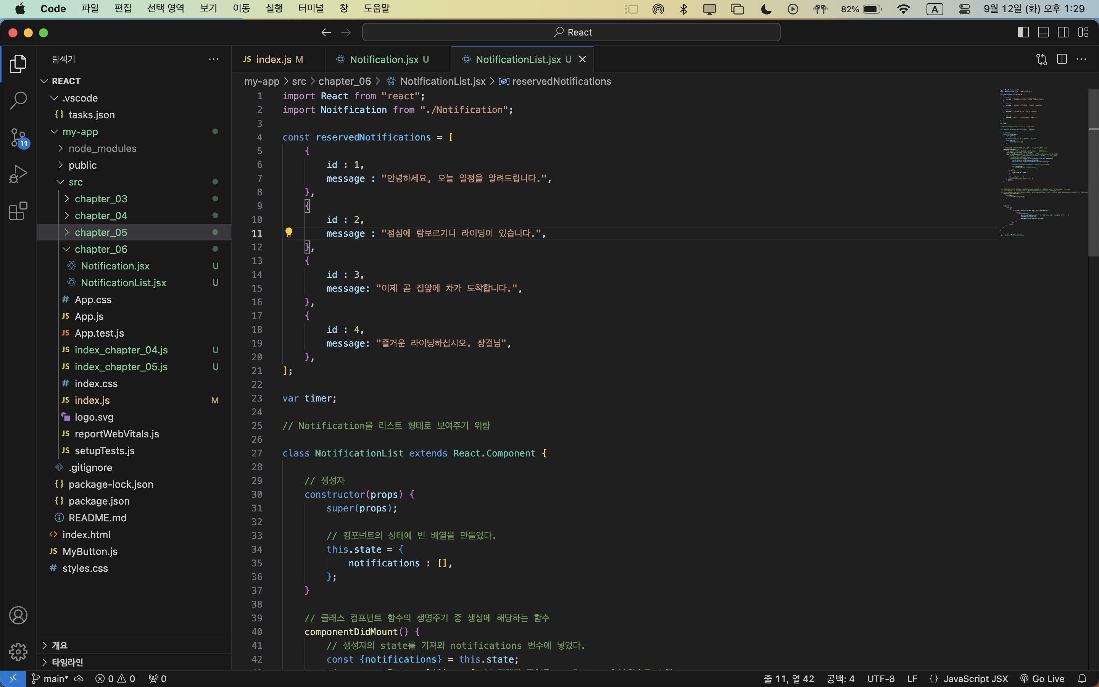Open the 터미널 menu
Viewport: 1099px width, 687px height.
pyautogui.click(x=311, y=9)
